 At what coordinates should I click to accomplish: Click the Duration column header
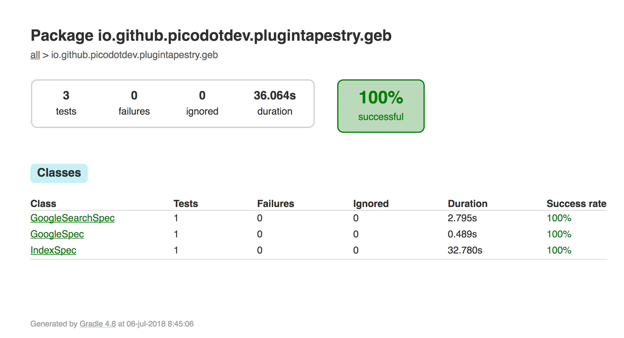(468, 204)
